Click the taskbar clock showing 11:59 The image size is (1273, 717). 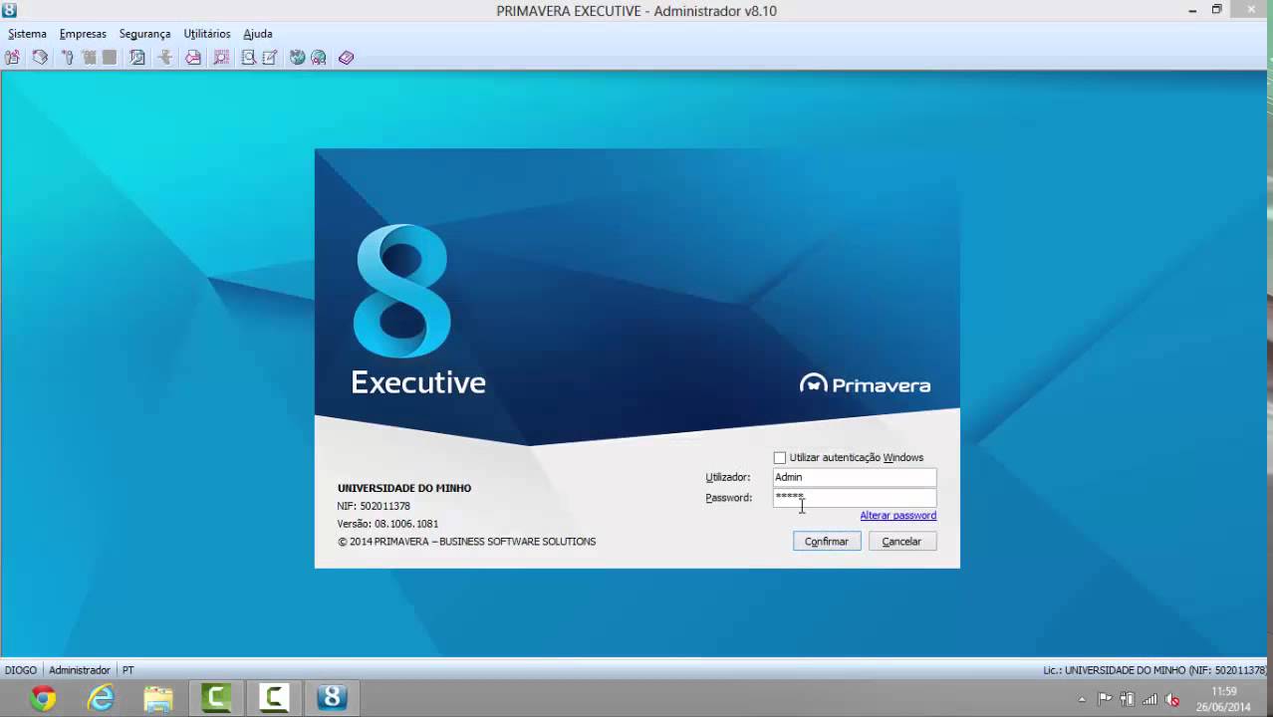point(1224,699)
